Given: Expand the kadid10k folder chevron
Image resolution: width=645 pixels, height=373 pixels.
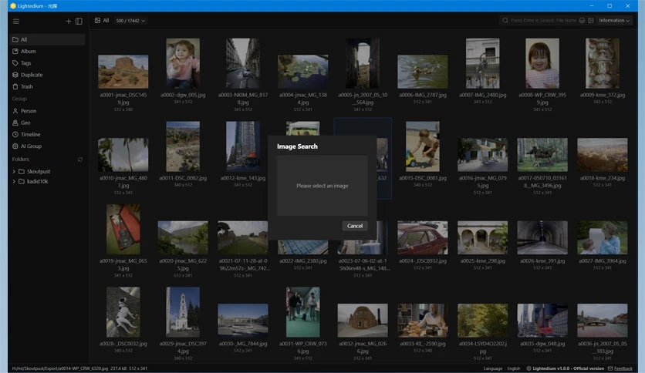Looking at the screenshot, I should (x=14, y=181).
